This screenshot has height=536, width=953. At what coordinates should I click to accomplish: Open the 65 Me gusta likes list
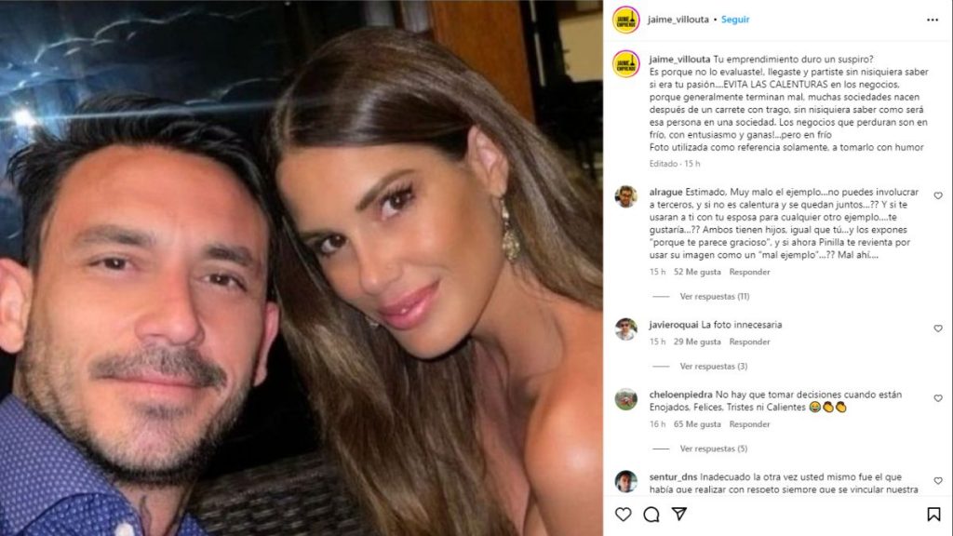(x=697, y=424)
